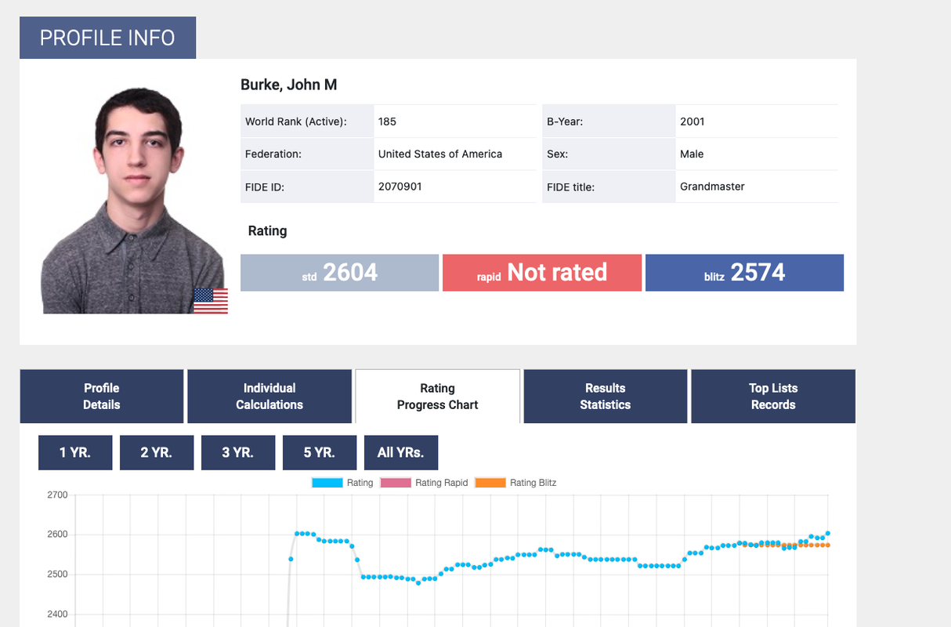Click the World Rank (Active) label
Image resolution: width=951 pixels, height=627 pixels.
296,121
